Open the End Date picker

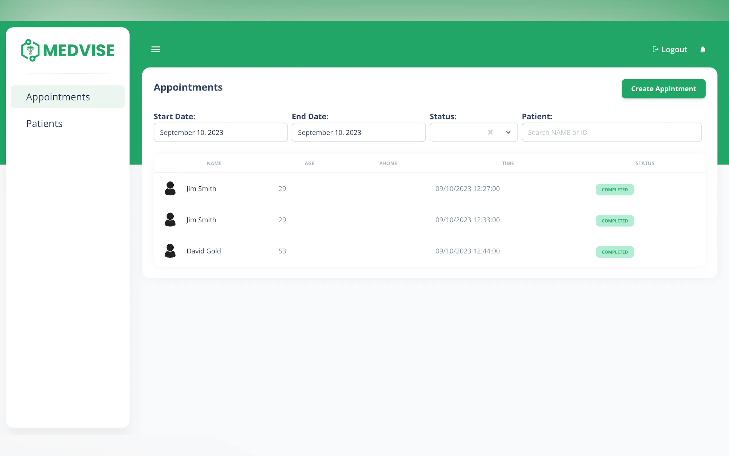click(358, 132)
